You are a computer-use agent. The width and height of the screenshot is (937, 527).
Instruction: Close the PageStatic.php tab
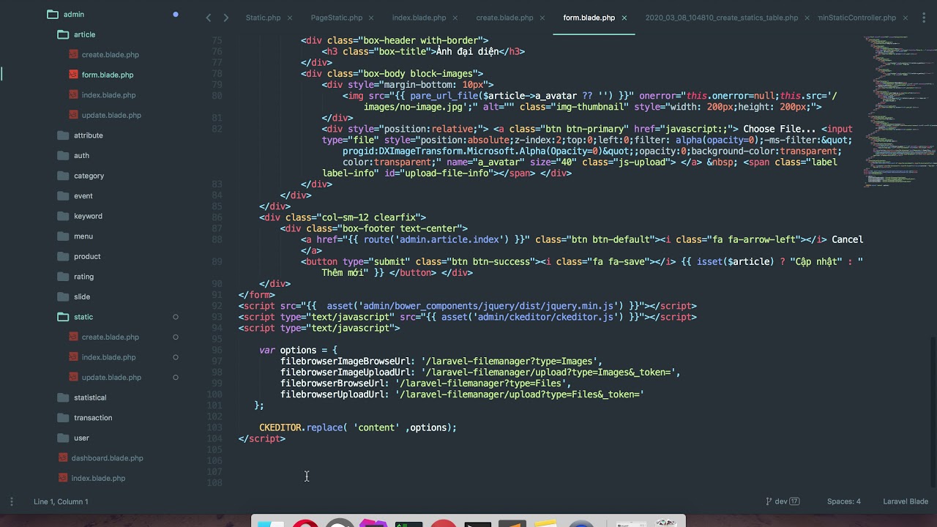click(372, 18)
